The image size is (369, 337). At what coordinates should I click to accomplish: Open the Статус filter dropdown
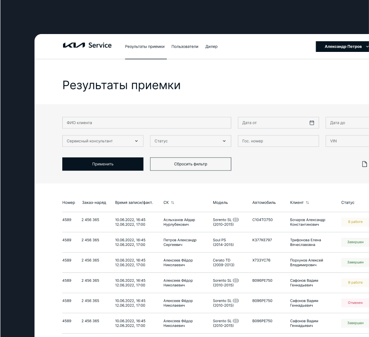click(190, 141)
